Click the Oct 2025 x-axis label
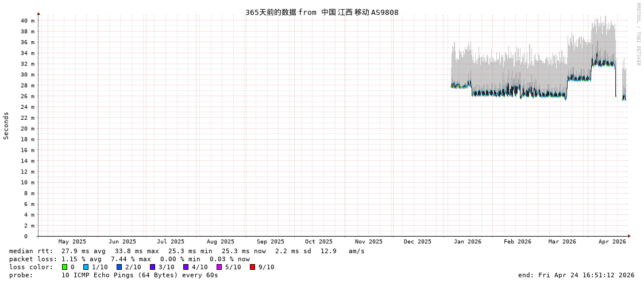This screenshot has height=283, width=644. click(318, 242)
